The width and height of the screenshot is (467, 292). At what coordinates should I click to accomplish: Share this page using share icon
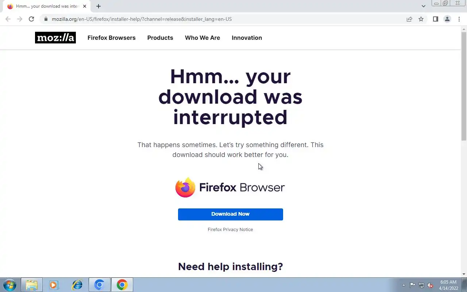coord(409,19)
